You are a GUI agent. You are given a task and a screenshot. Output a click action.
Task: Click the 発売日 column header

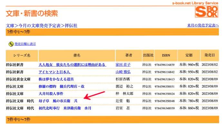(x=209, y=56)
